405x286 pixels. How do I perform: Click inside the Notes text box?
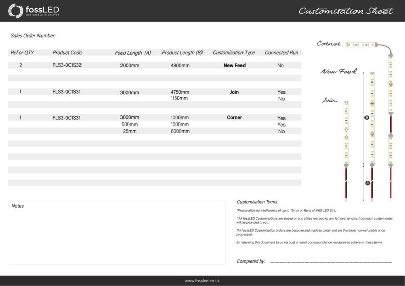[117, 233]
